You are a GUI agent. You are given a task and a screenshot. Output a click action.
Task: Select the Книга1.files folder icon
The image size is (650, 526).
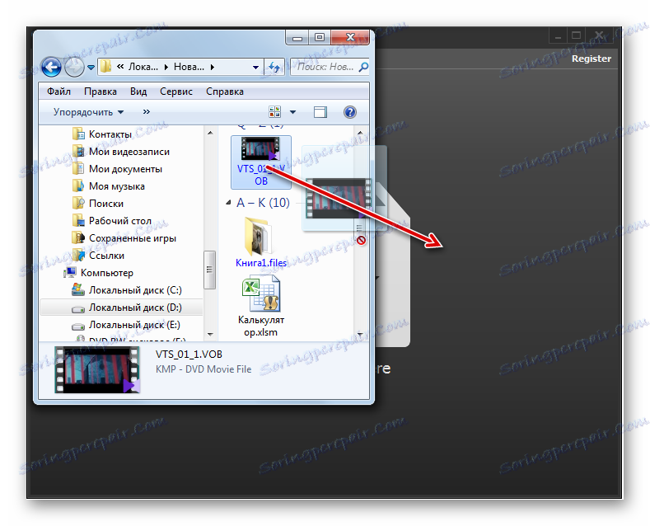[x=260, y=236]
